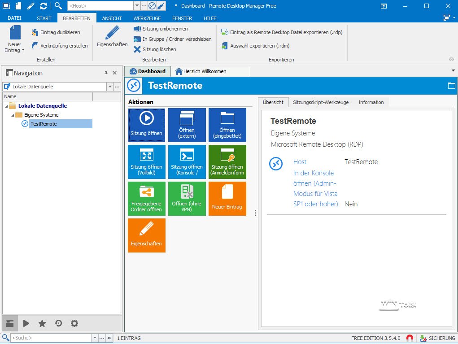
Task: Click the vertical splitter handle beside Aktionen
Action: (255, 213)
